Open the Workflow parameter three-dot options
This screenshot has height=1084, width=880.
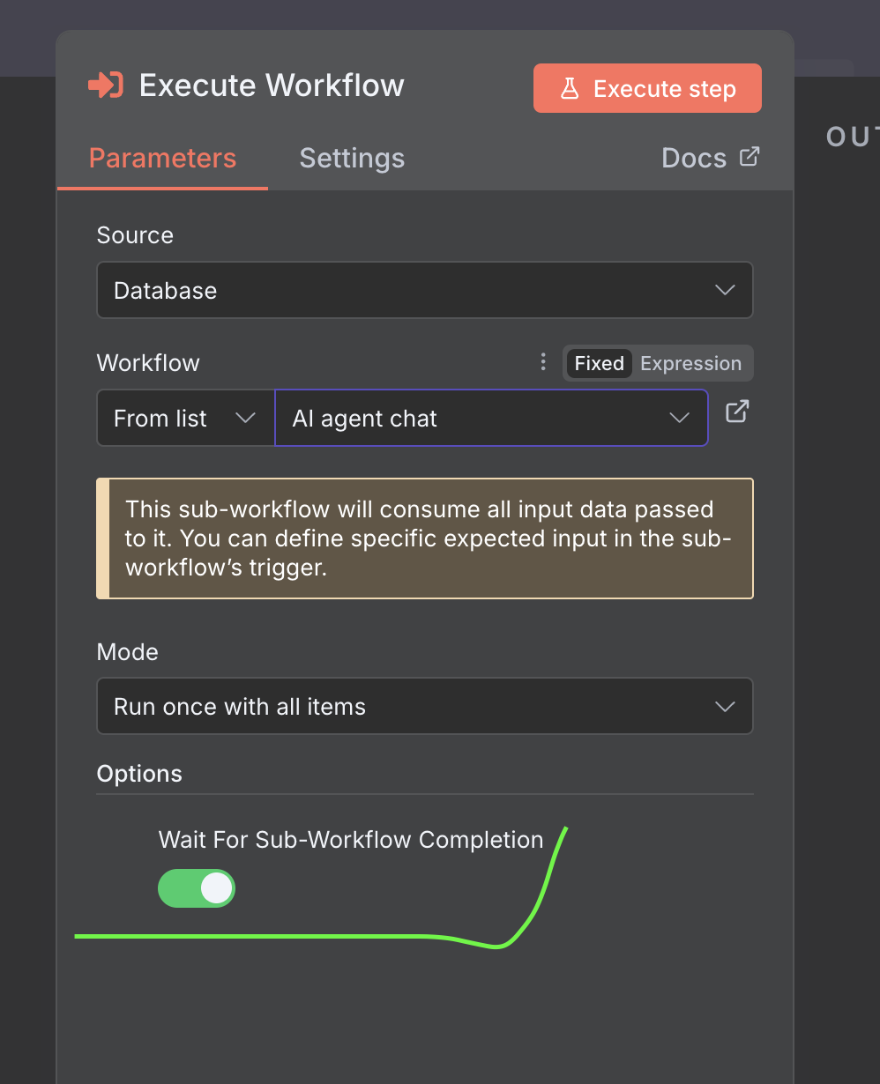(543, 362)
